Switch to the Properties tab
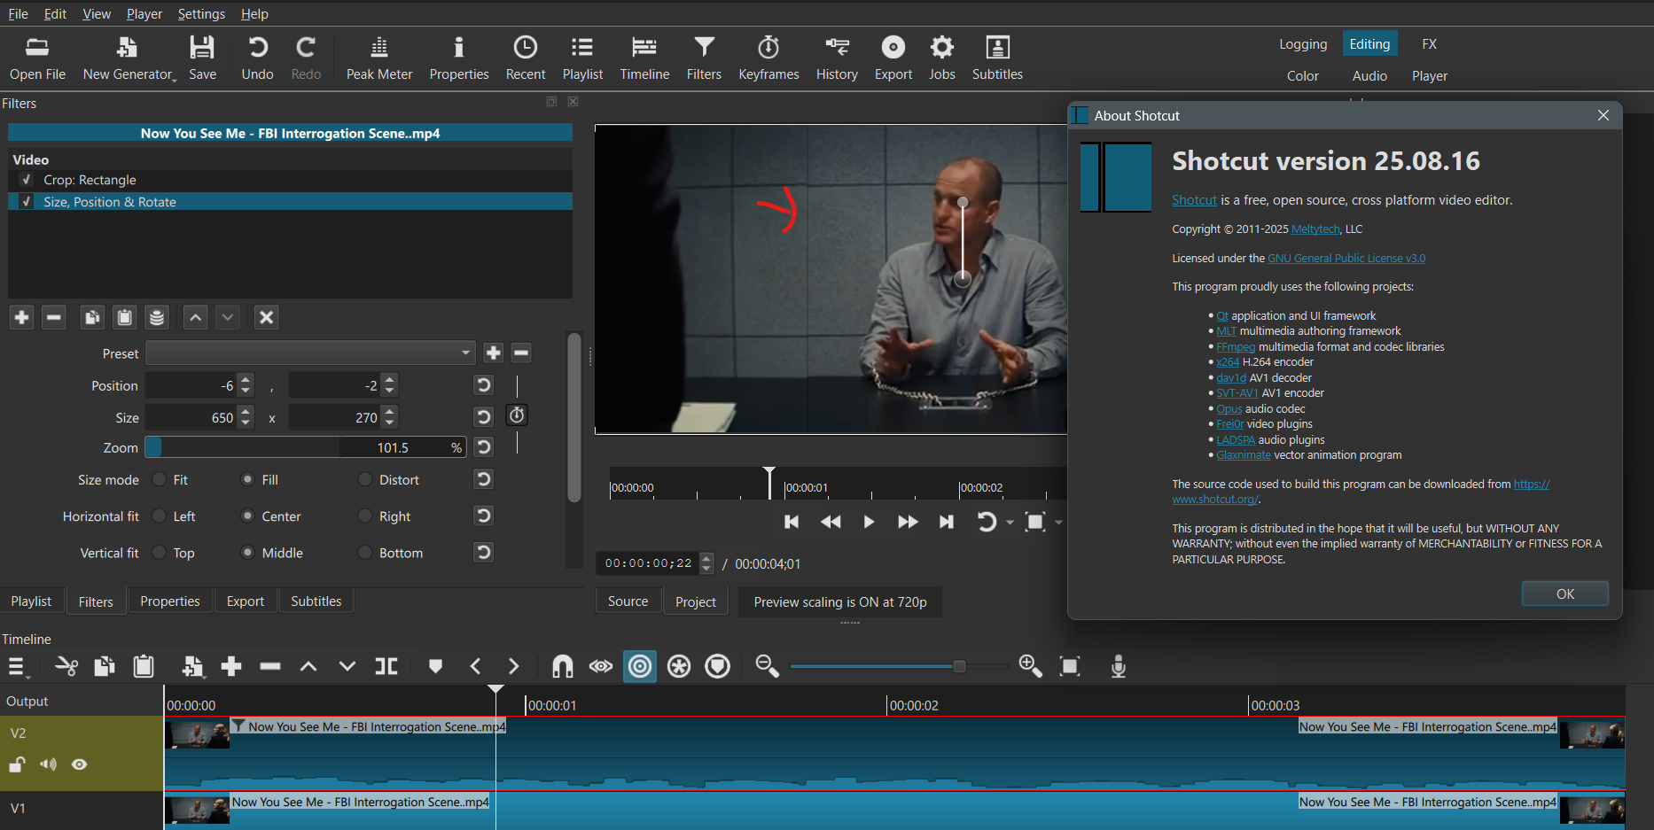 pos(170,601)
